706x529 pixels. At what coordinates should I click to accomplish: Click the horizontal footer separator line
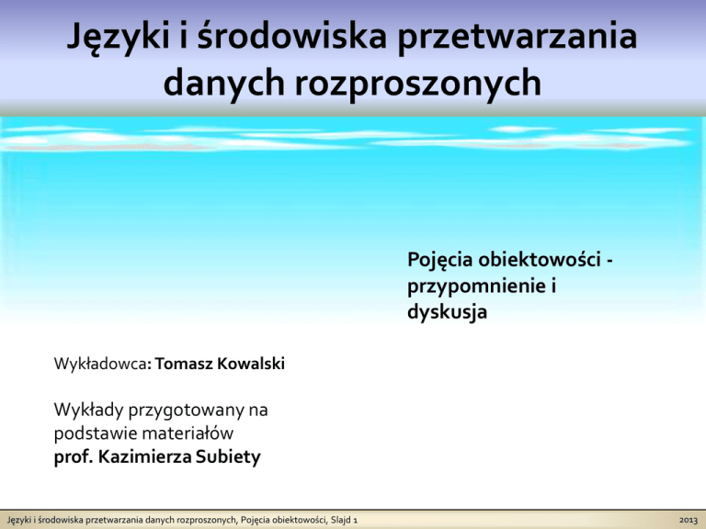click(353, 512)
